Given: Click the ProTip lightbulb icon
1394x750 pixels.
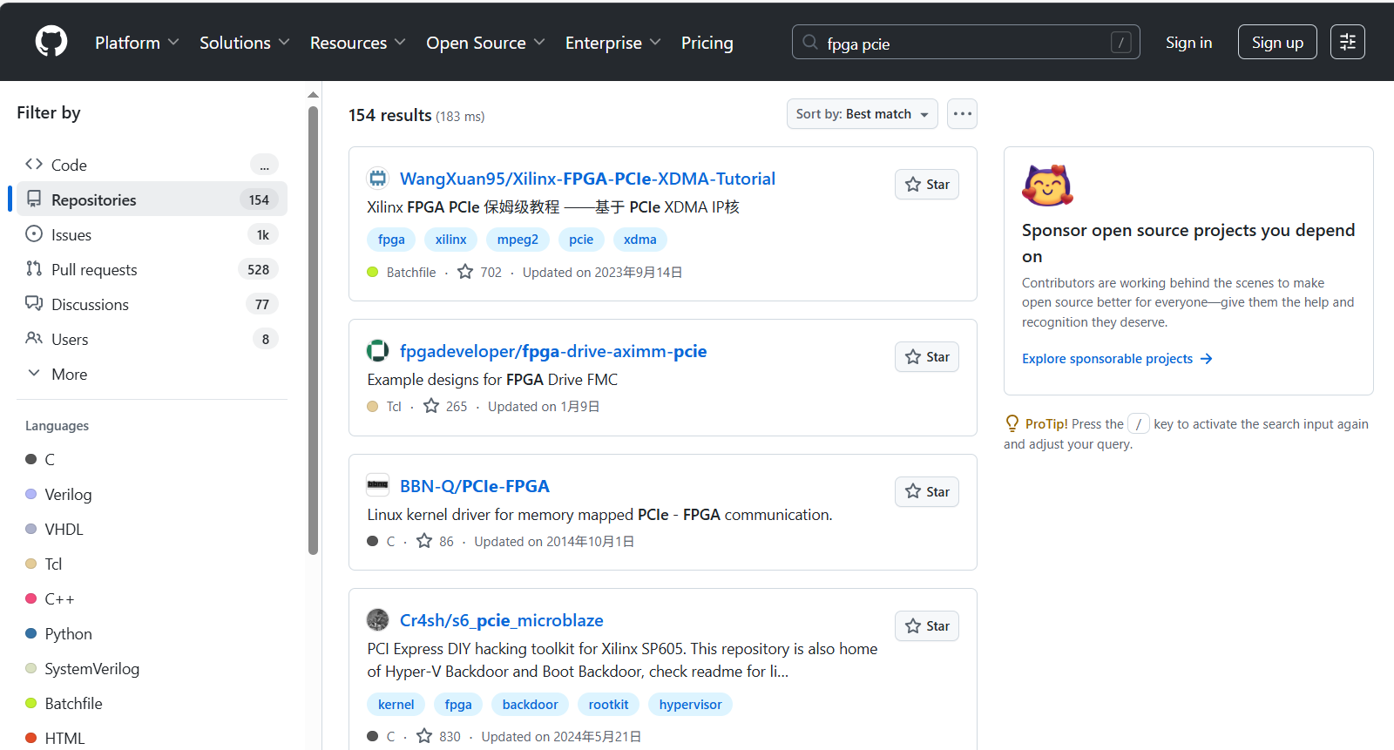Looking at the screenshot, I should 1012,423.
